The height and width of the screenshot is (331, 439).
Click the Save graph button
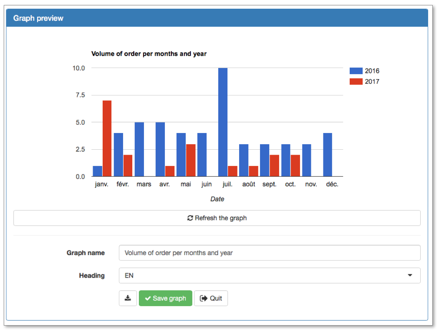click(x=166, y=298)
